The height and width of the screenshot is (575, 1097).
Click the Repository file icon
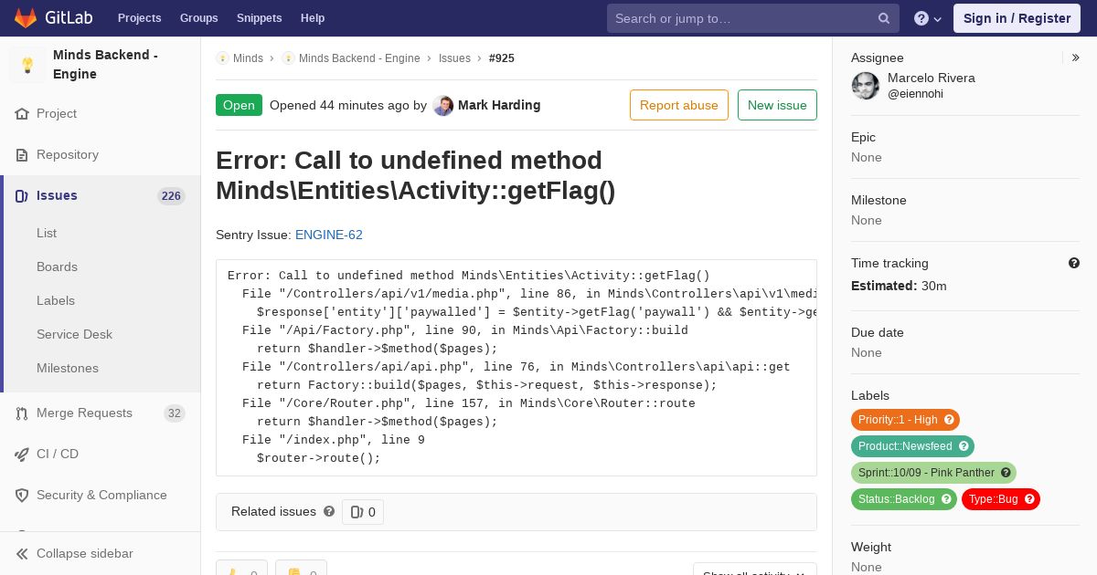pos(22,155)
